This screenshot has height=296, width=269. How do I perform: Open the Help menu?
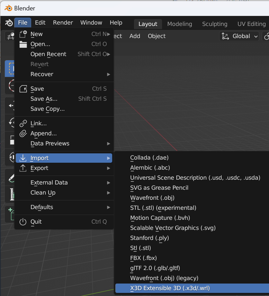pyautogui.click(x=116, y=23)
